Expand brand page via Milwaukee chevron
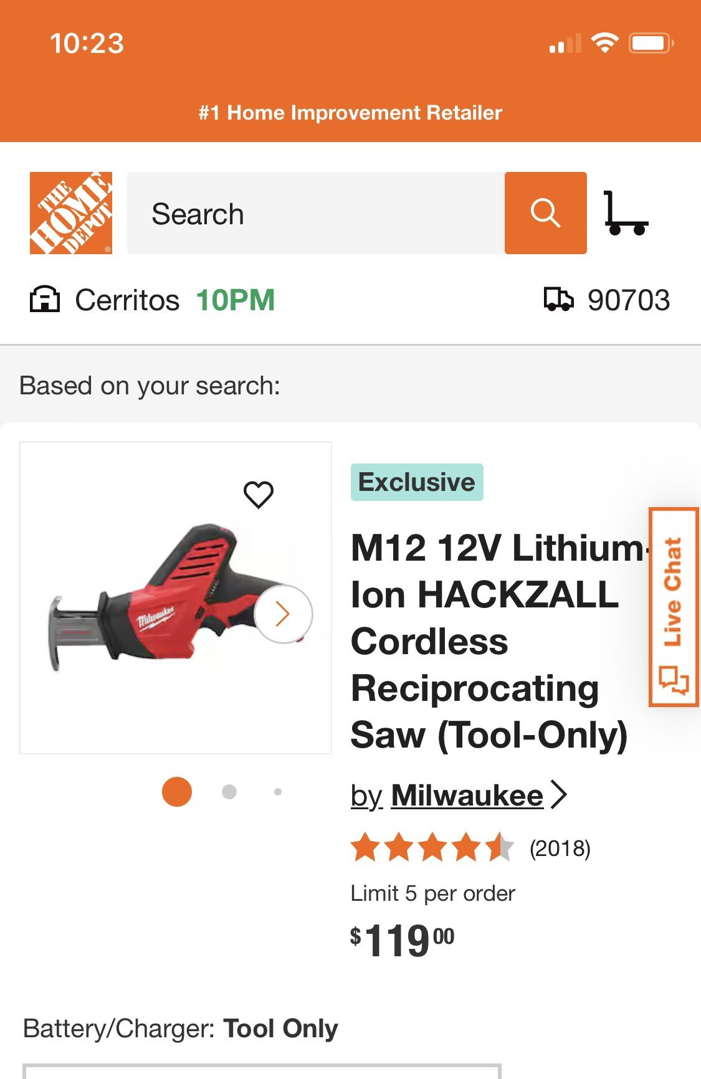 (560, 795)
